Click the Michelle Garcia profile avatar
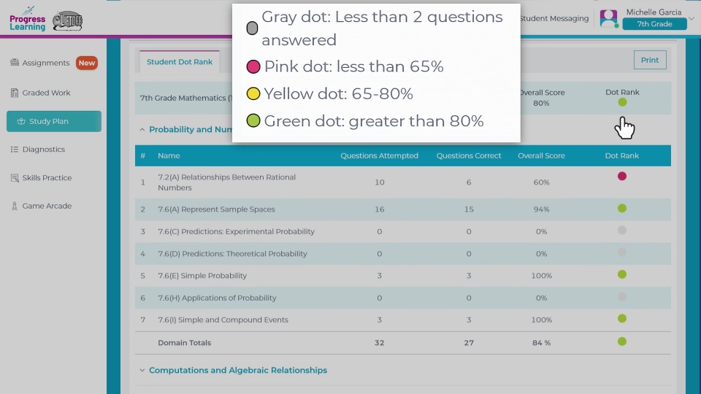Viewport: 701px width, 394px height. [x=608, y=18]
